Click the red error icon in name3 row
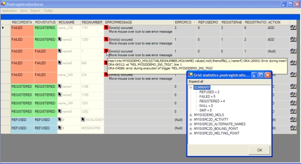The image size is (301, 164). click(106, 39)
